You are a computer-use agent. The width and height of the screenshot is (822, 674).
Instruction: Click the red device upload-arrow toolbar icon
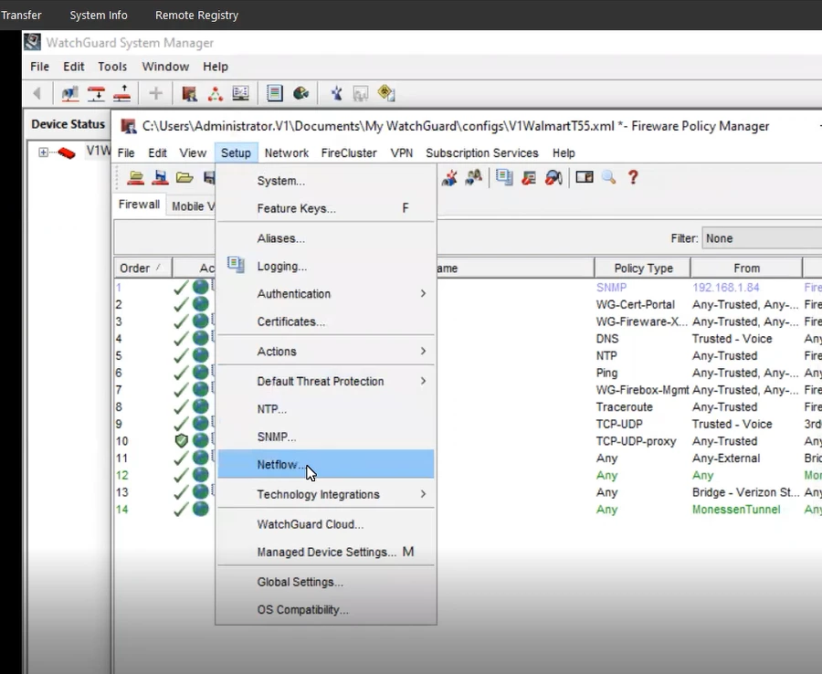pyautogui.click(x=121, y=93)
